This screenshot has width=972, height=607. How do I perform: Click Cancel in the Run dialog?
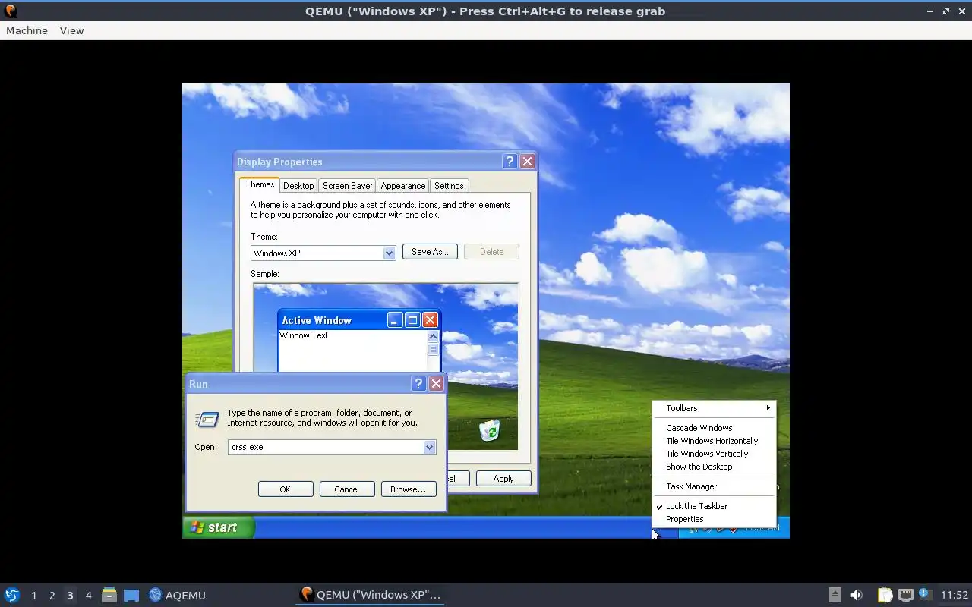tap(347, 489)
